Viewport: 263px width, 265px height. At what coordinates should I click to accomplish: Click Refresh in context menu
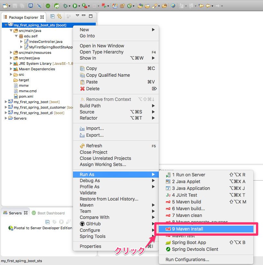click(x=116, y=146)
